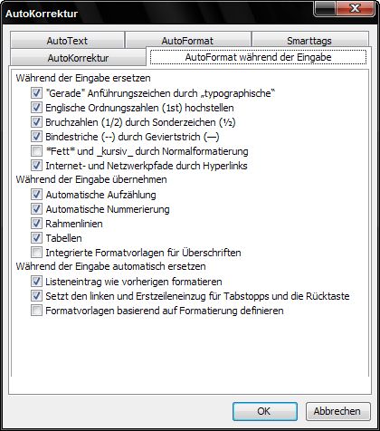380x431 pixels.
Task: Select the AutoFormat während der Eingabe tab
Action: (x=258, y=57)
